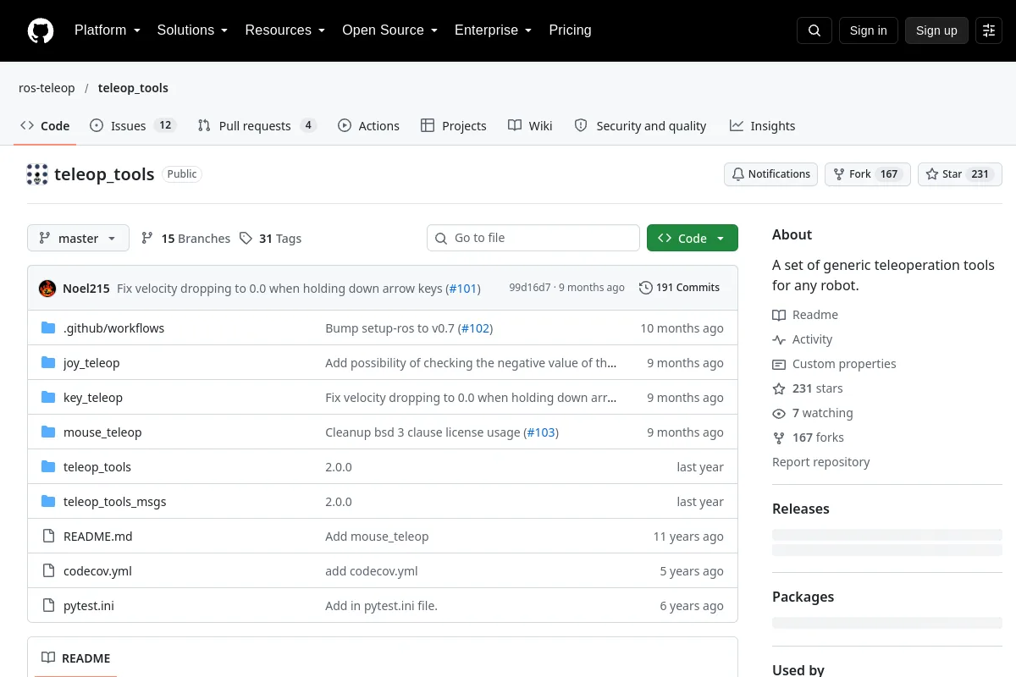The height and width of the screenshot is (677, 1016).
Task: Open 'Add in pytest.ini file.' commit message
Action: pyautogui.click(x=381, y=605)
